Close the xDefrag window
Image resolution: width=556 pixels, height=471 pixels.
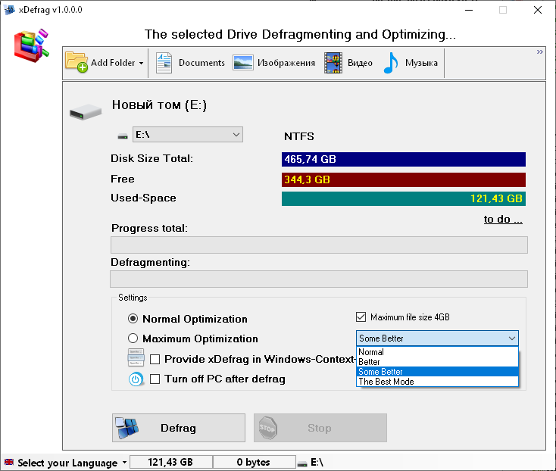[x=538, y=10]
